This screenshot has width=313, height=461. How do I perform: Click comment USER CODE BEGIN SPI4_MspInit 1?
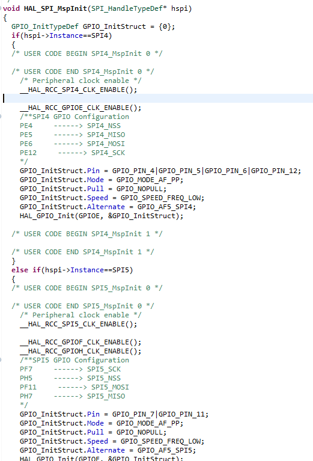87,234
